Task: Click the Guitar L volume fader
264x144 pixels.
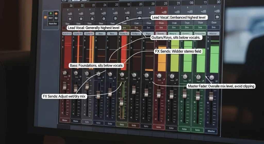Action: pyautogui.click(x=134, y=90)
